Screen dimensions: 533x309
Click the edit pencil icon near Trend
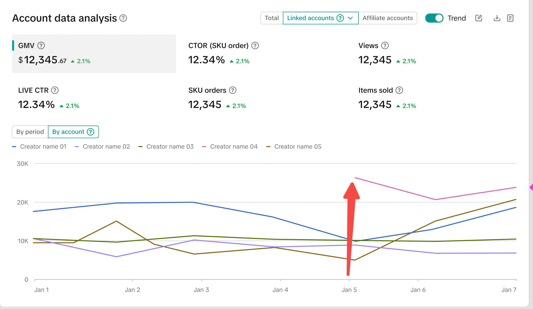[x=479, y=18]
